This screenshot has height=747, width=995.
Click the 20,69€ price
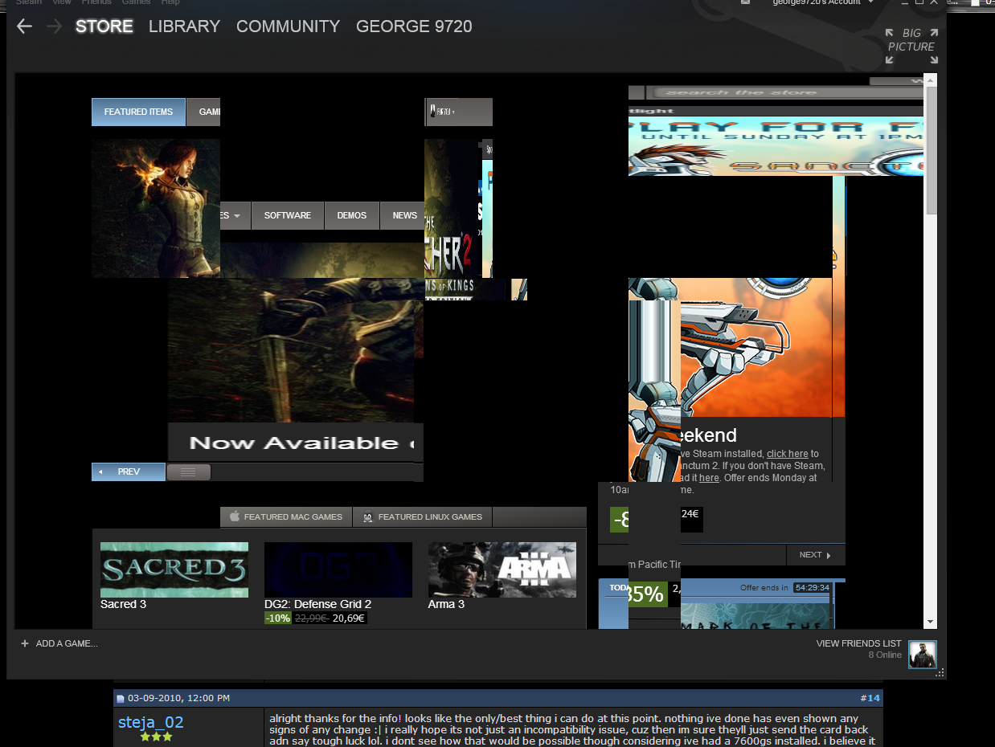coord(349,618)
